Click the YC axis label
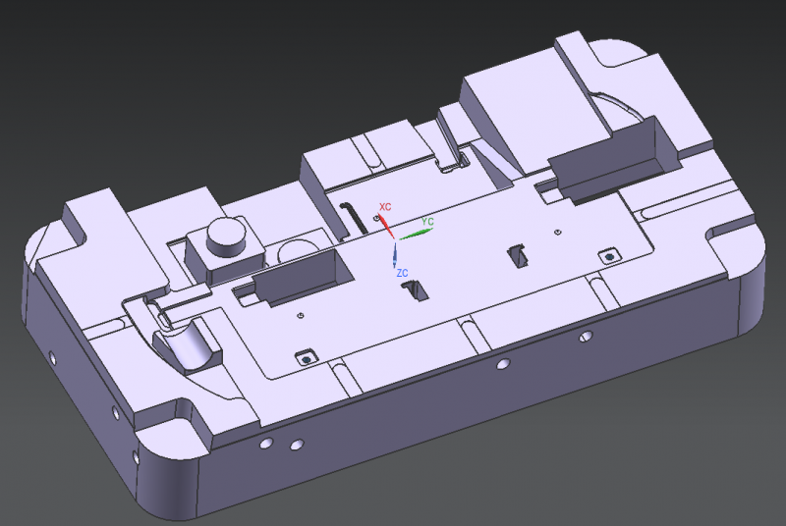 coord(427,221)
